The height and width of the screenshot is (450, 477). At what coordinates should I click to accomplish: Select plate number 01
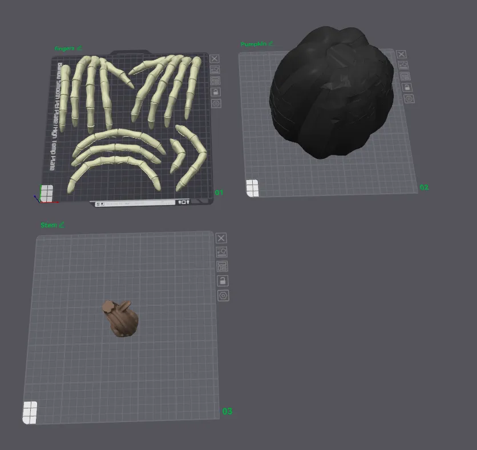point(219,193)
